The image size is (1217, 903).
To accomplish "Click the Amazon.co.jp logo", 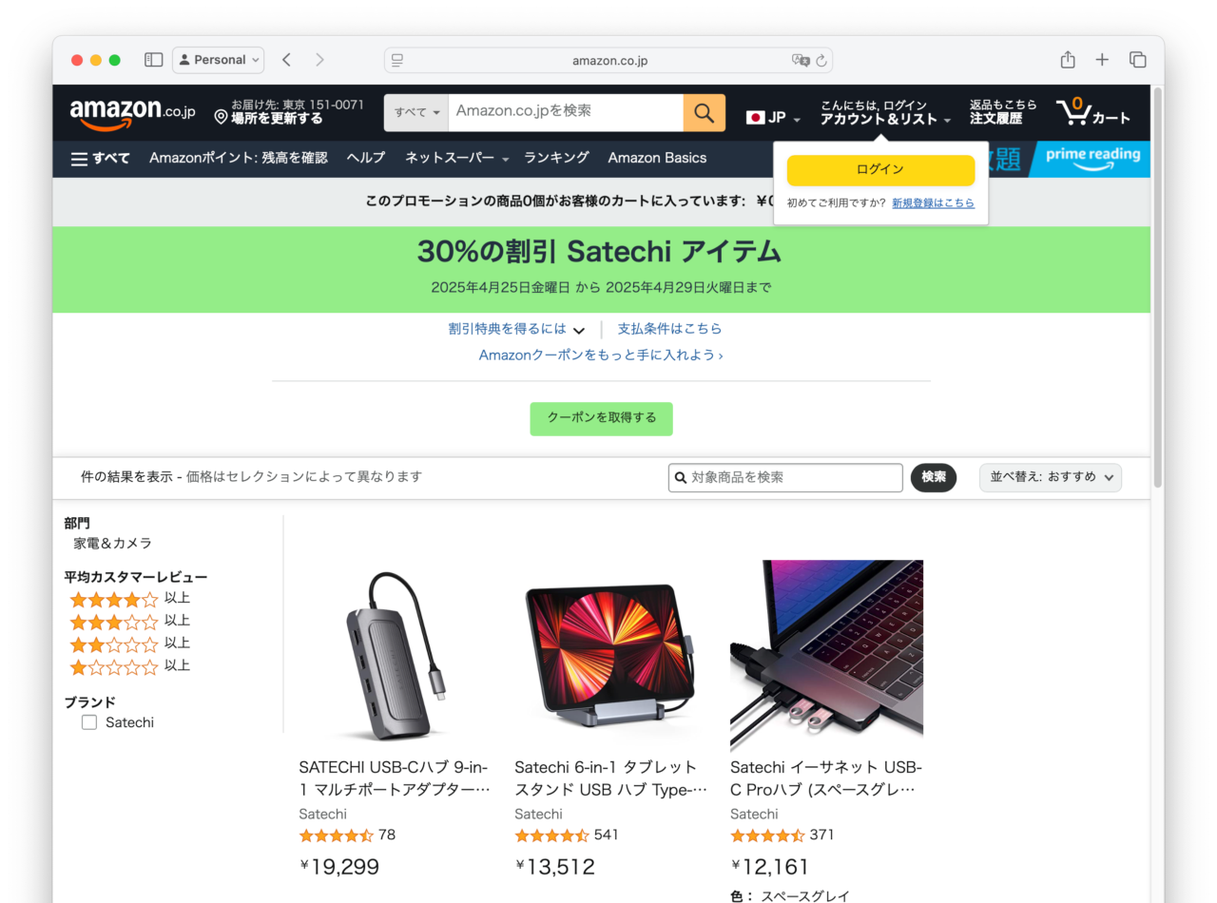I will click(132, 113).
